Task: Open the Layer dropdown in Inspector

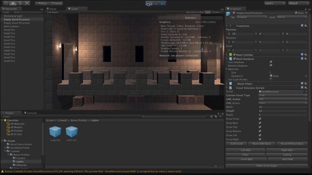Action: (292, 17)
